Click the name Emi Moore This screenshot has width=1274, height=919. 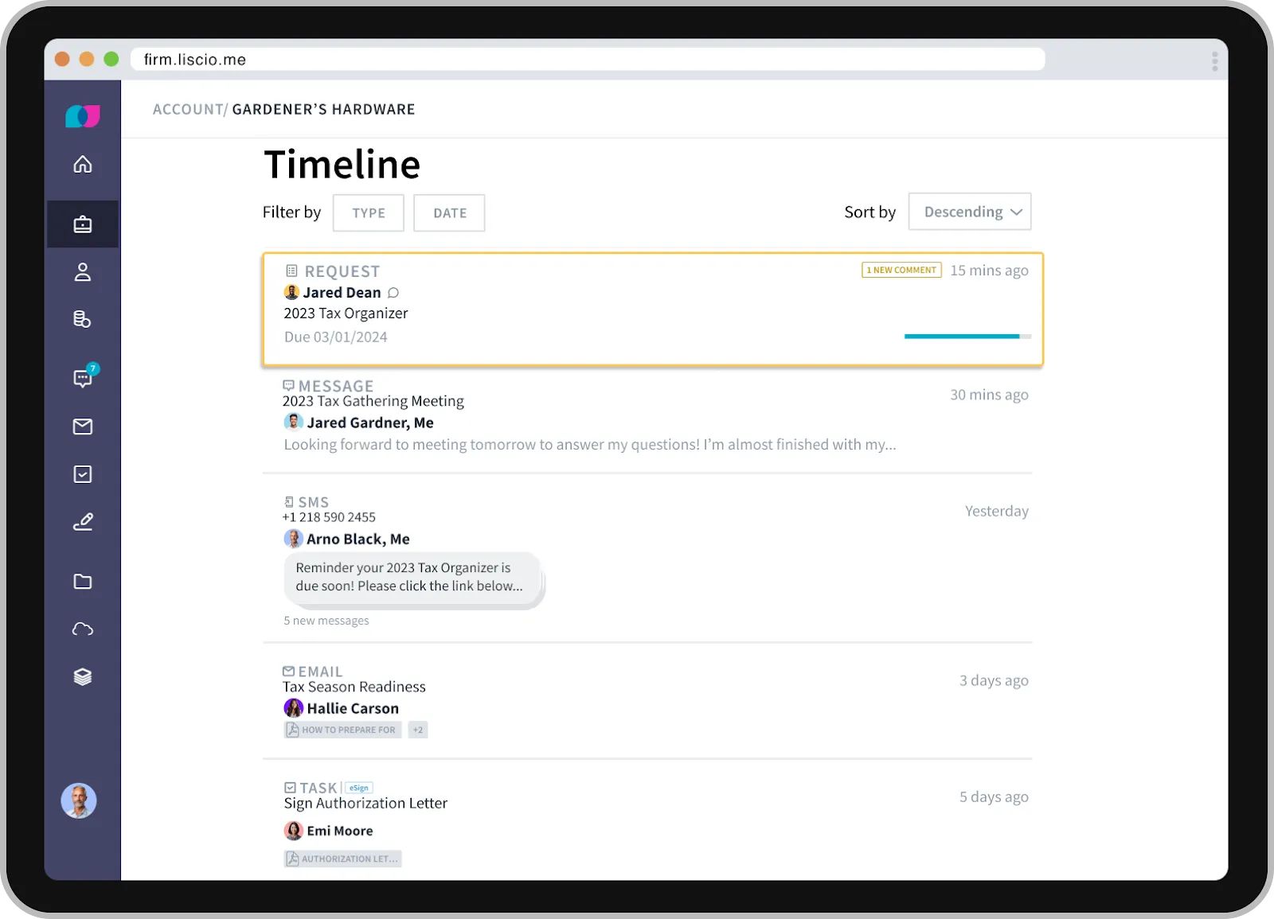[x=340, y=831]
